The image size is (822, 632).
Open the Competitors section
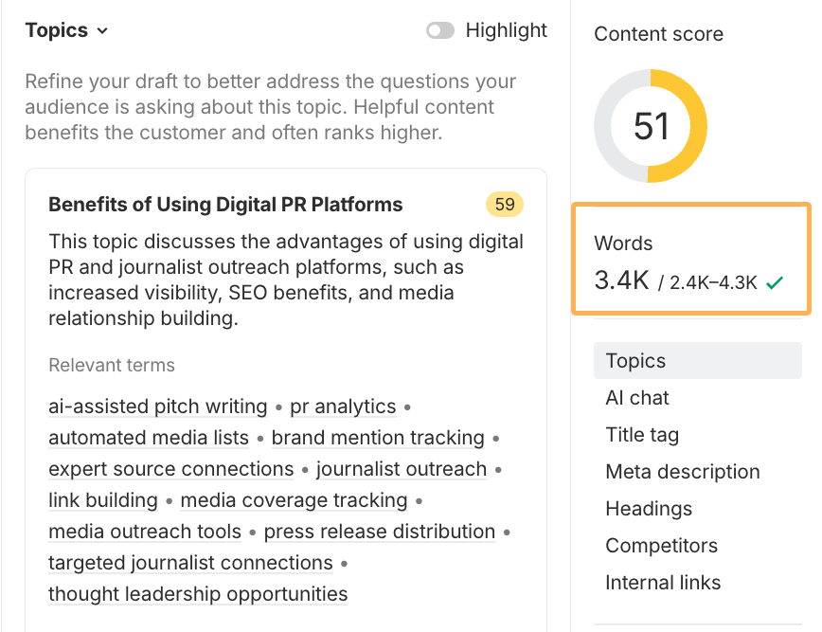click(661, 546)
